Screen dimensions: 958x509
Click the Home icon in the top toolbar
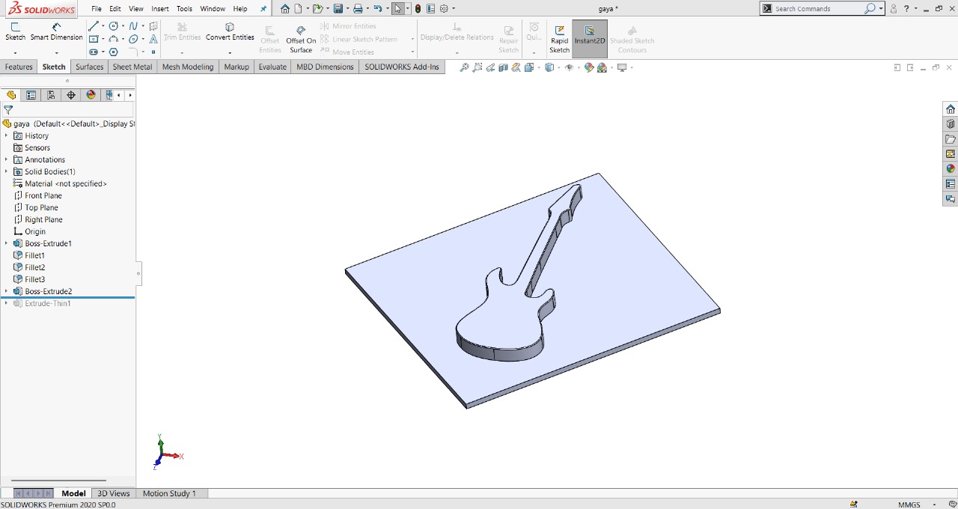pyautogui.click(x=284, y=9)
